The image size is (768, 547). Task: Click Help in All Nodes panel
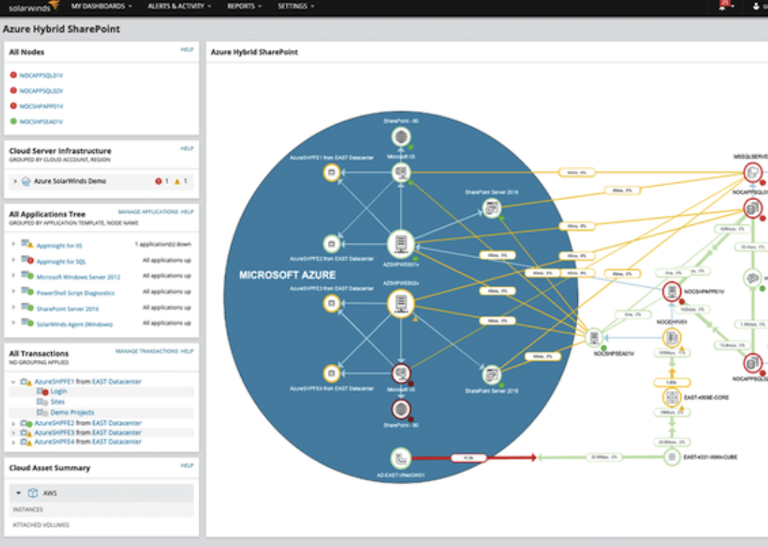pos(187,49)
